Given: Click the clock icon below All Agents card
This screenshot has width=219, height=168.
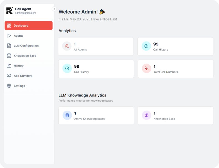Looking at the screenshot, I should point(67,68).
